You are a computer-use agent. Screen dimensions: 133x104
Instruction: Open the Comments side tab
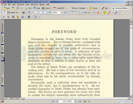[2, 80]
